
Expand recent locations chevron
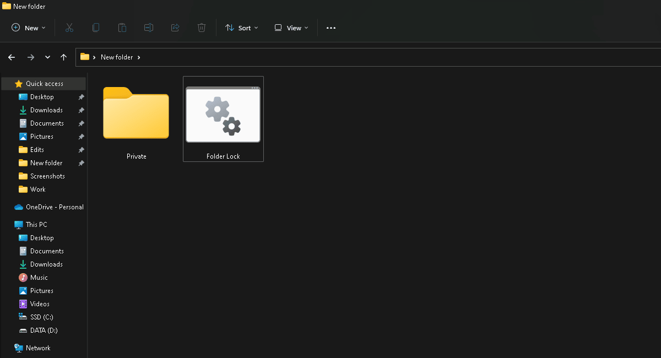coord(48,57)
